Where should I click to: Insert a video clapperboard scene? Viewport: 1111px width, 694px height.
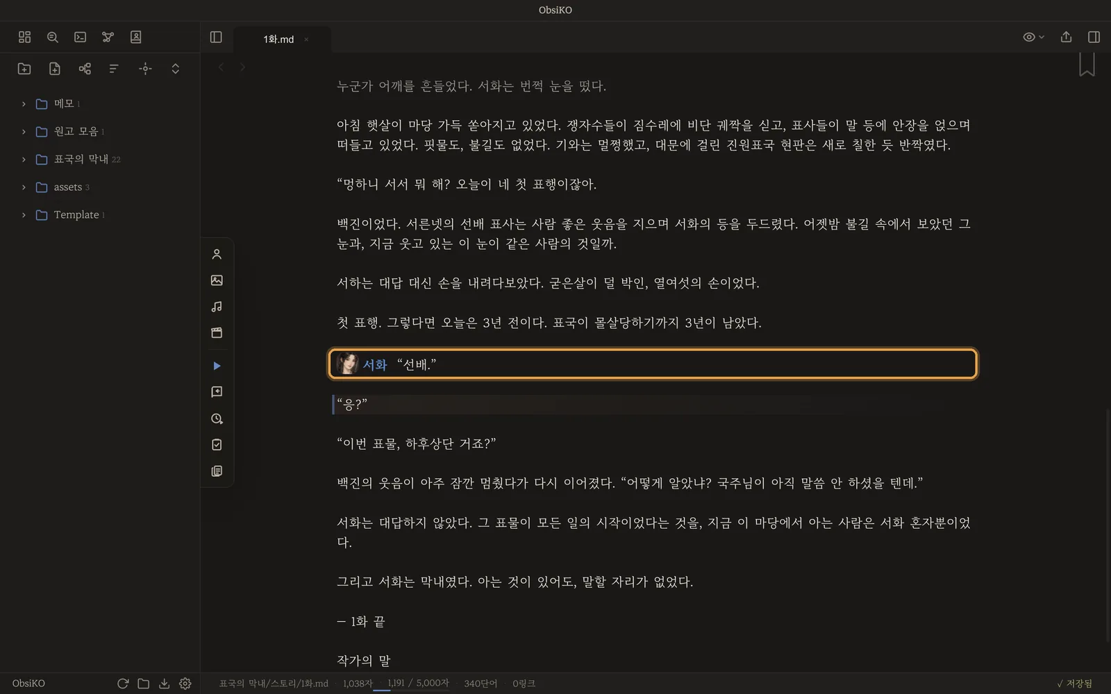(x=217, y=333)
